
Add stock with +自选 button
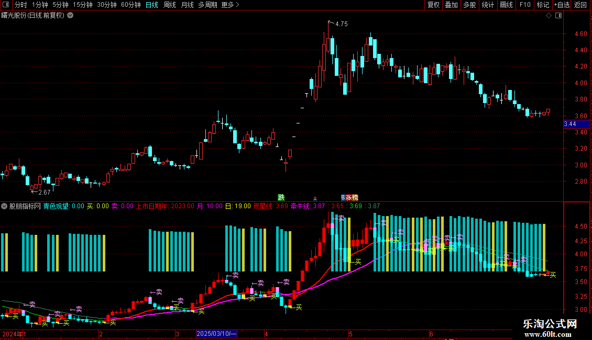pyautogui.click(x=562, y=5)
